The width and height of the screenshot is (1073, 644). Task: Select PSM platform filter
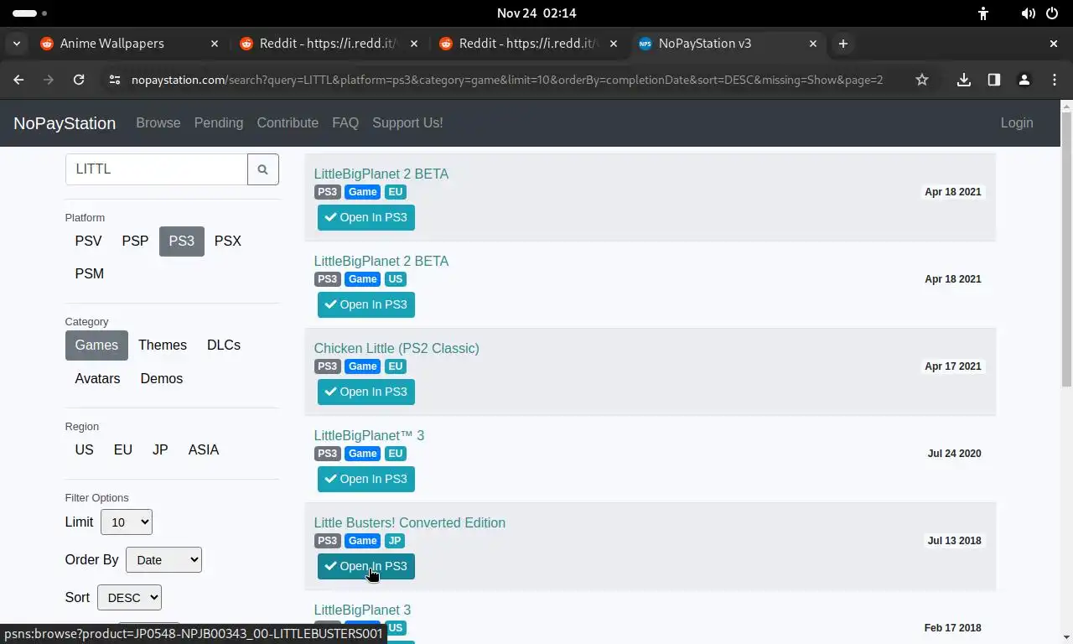click(90, 273)
